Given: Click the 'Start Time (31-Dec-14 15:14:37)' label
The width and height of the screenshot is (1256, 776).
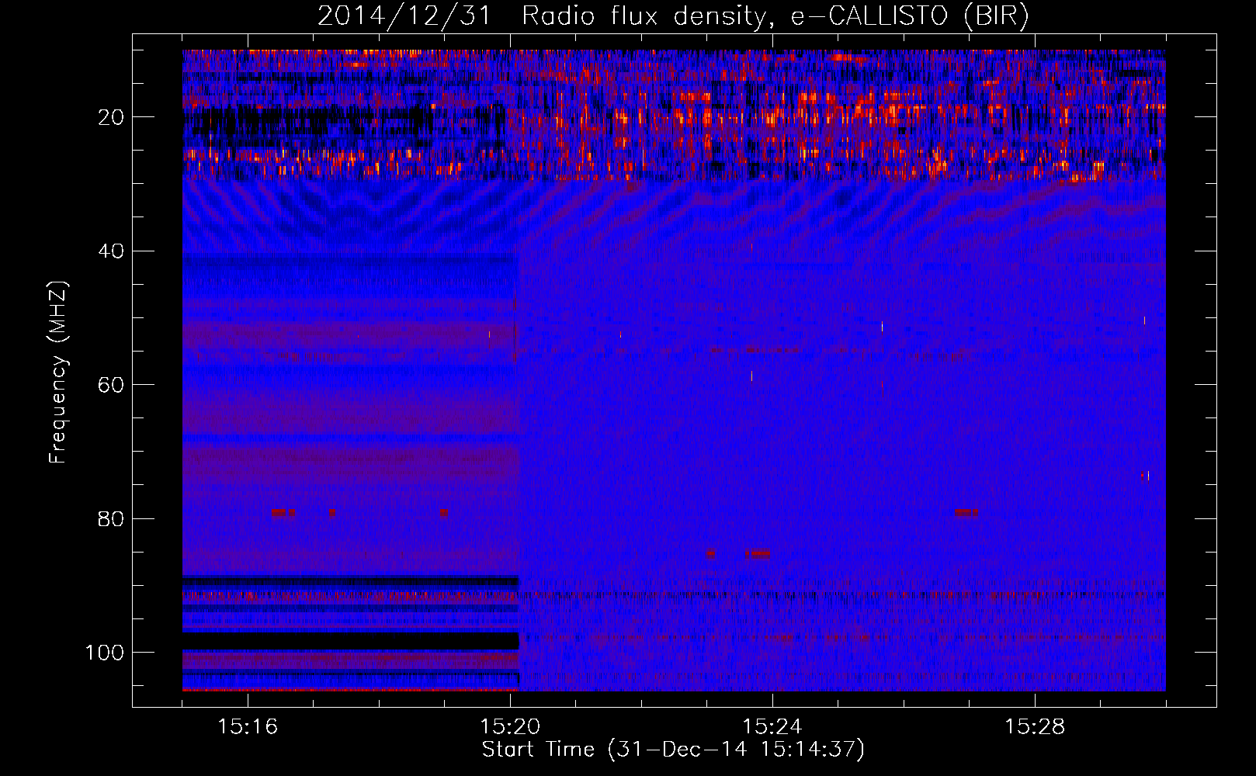Looking at the screenshot, I should pos(673,750).
